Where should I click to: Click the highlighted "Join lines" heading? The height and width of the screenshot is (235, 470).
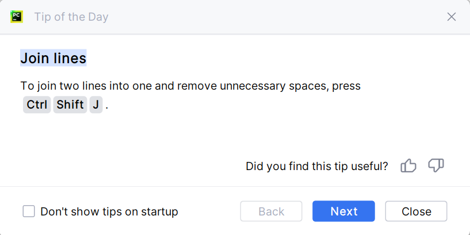point(54,58)
